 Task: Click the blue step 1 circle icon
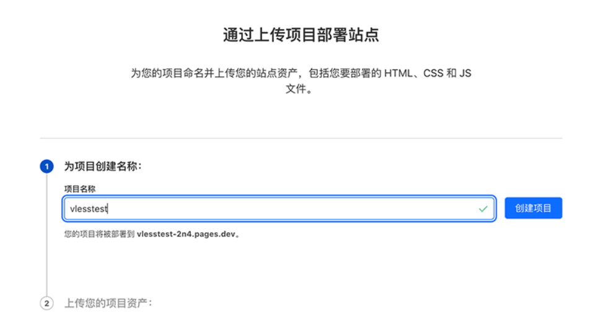[46, 166]
